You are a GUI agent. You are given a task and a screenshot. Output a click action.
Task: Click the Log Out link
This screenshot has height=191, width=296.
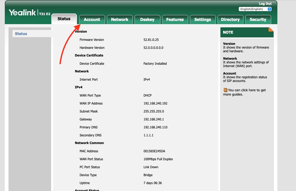point(265,3)
